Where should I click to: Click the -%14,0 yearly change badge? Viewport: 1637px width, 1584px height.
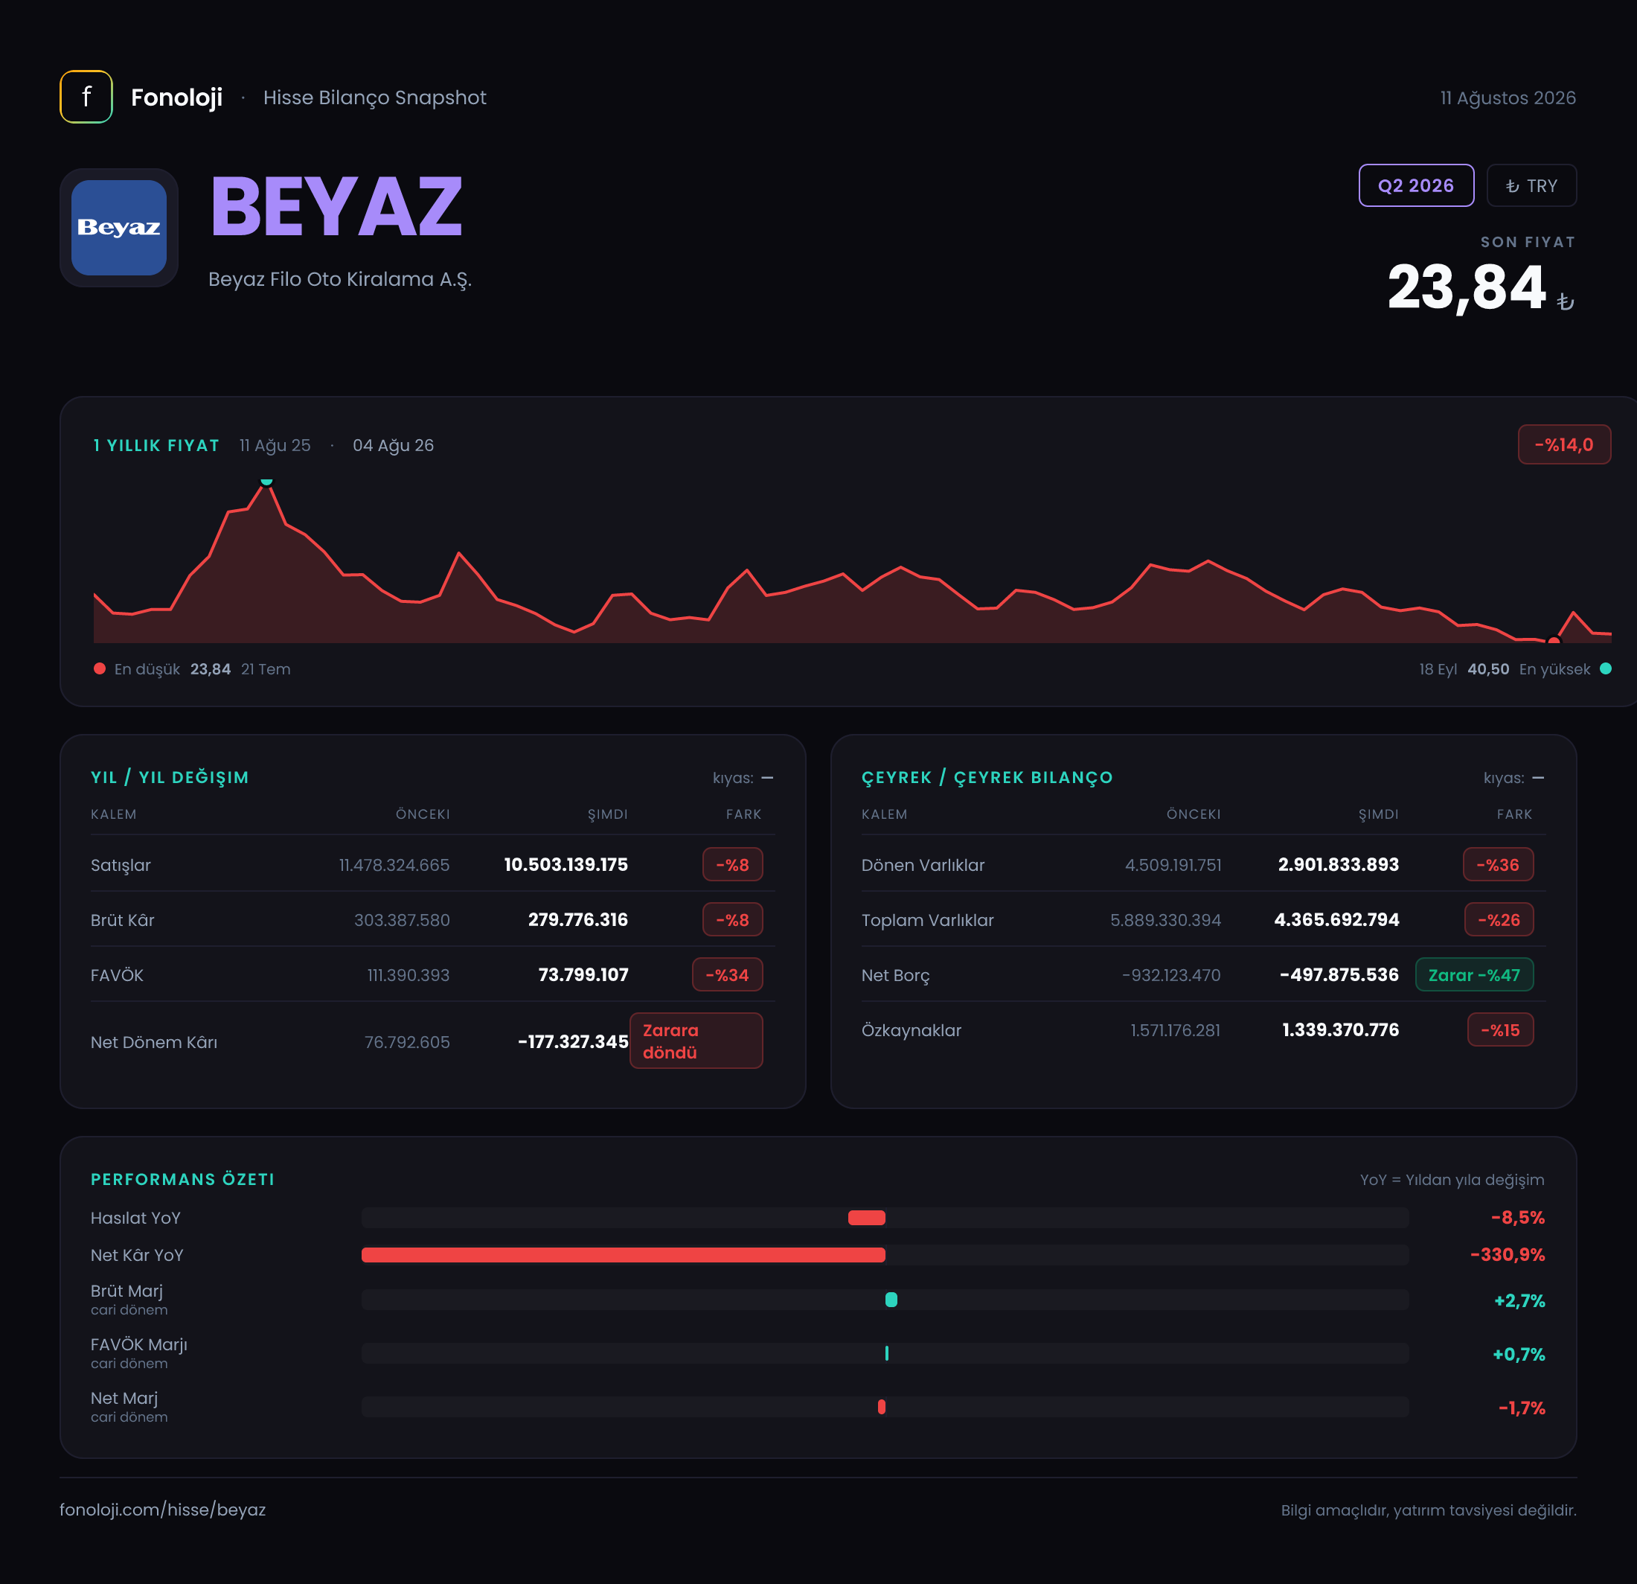[x=1563, y=444]
